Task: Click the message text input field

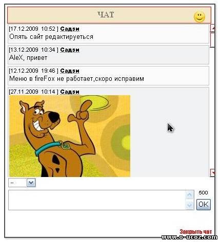Action: (97, 200)
